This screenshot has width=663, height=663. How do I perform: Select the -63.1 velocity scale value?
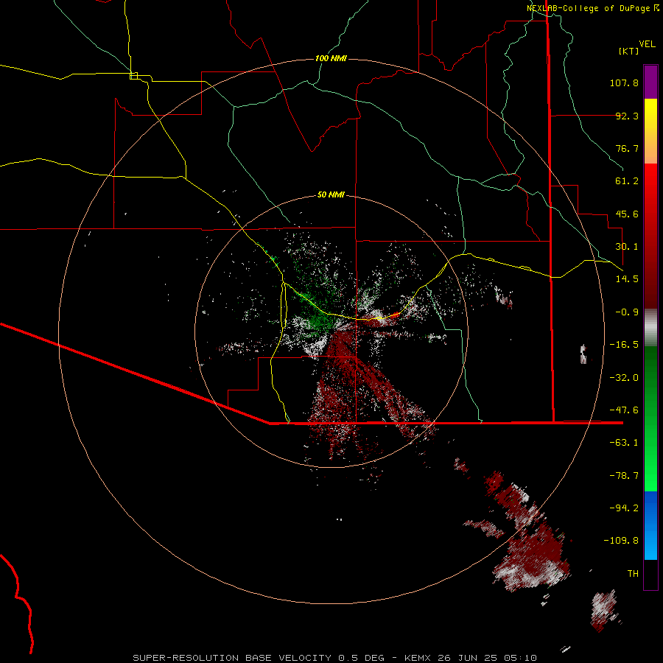[624, 443]
